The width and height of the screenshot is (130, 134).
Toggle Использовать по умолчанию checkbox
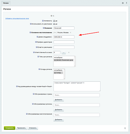(x=54, y=24)
